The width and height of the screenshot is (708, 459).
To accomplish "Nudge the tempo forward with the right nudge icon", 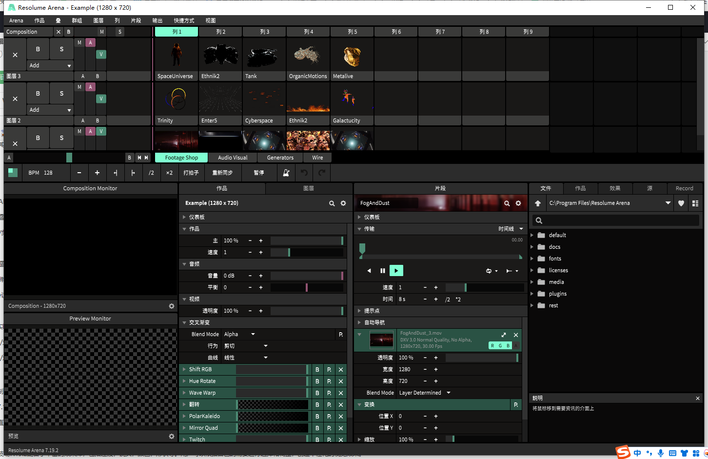I will pos(133,173).
